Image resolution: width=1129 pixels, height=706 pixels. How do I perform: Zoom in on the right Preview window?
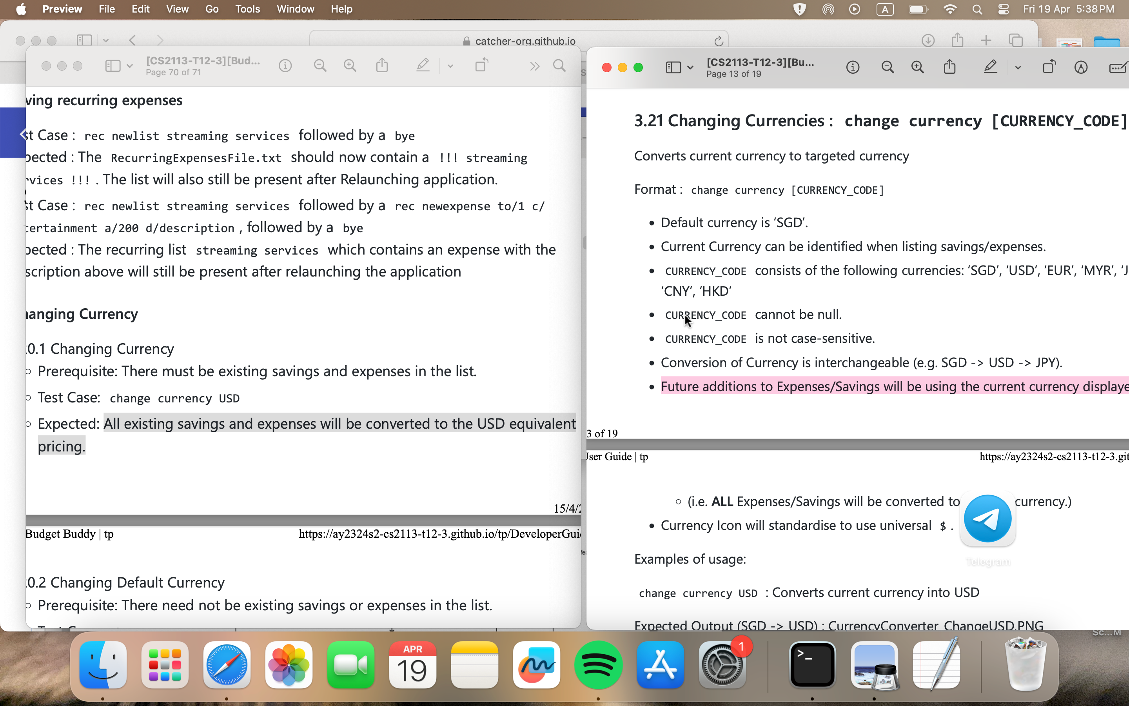(x=917, y=68)
